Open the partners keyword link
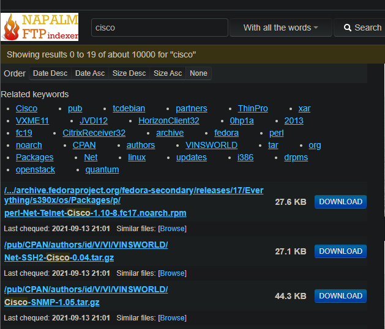This screenshot has width=385, height=329. [x=192, y=108]
